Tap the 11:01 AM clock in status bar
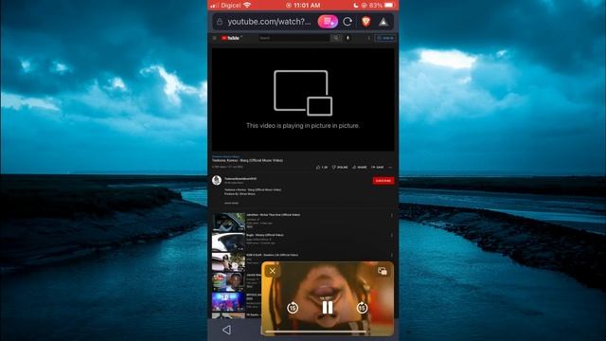 tap(307, 5)
